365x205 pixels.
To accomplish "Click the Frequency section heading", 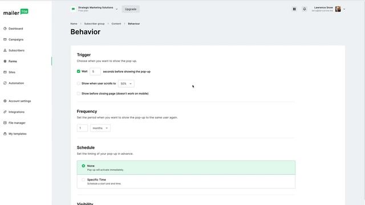I will (x=87, y=112).
